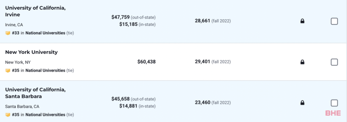
Task: Click the ranking badge icon beside #33
Action: tap(8, 33)
